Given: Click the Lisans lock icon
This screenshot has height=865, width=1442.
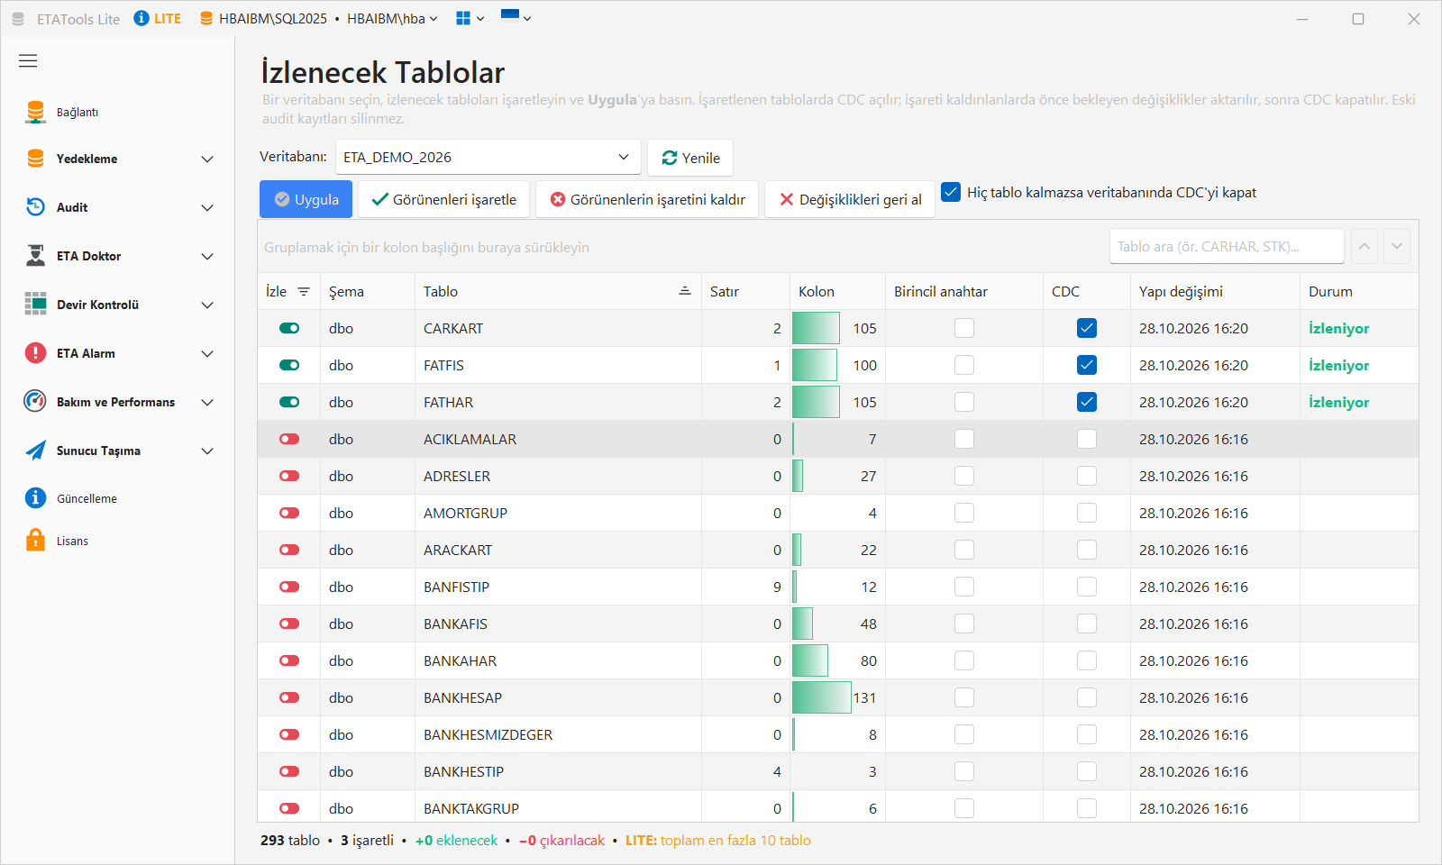Looking at the screenshot, I should point(35,541).
